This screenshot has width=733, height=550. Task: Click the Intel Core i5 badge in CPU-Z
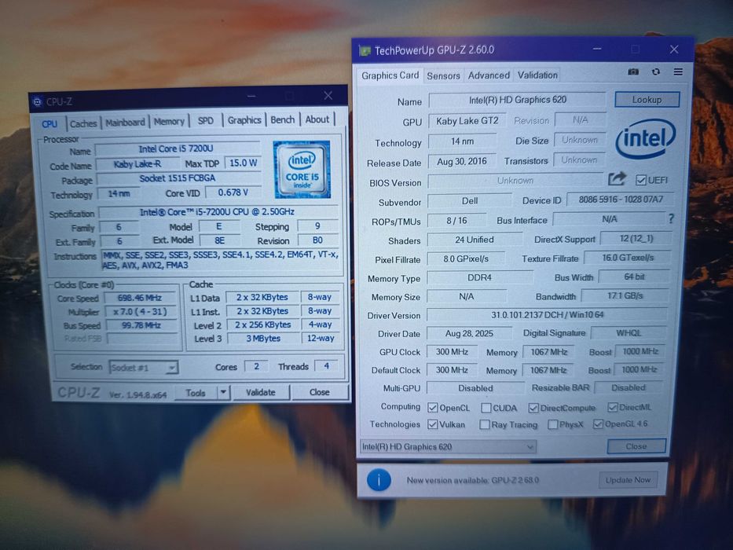302,169
